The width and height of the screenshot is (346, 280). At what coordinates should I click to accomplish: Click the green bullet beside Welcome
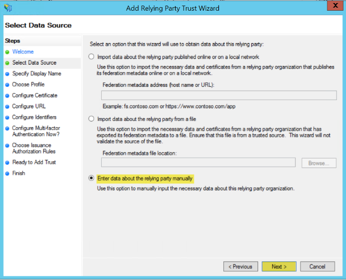click(x=7, y=52)
